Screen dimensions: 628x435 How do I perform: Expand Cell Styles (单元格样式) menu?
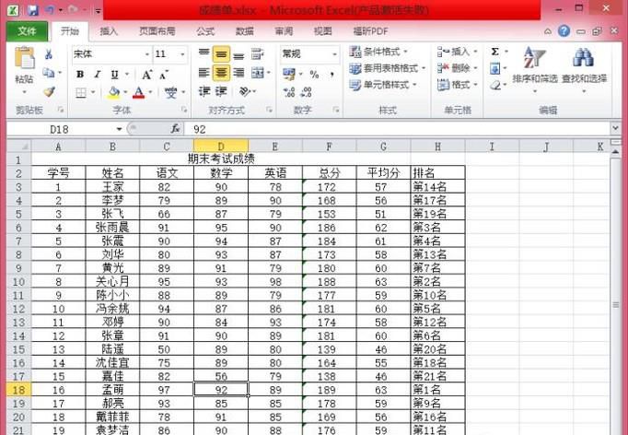coord(382,85)
